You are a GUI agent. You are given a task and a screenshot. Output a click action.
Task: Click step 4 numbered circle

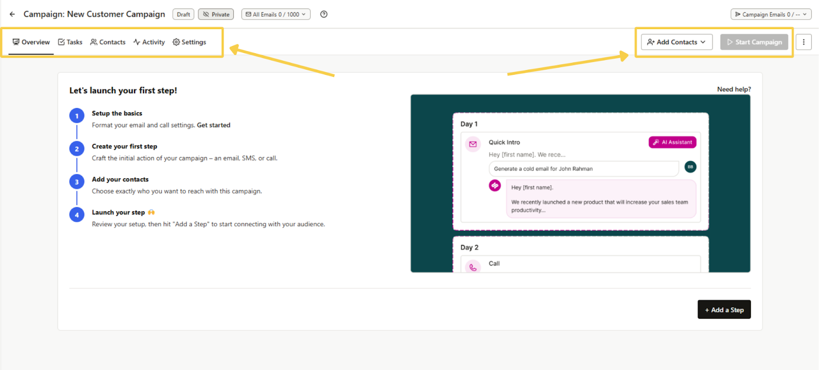[77, 215]
